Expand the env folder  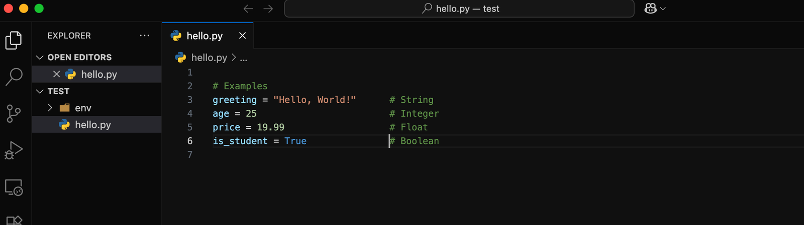[50, 108]
